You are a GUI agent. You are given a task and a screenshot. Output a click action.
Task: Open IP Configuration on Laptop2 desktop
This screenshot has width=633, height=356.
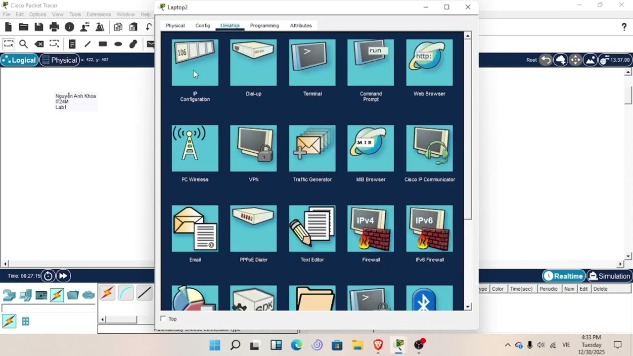point(195,63)
